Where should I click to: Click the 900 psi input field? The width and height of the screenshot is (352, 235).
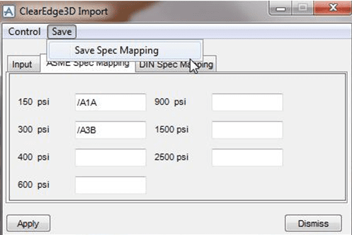(x=247, y=102)
